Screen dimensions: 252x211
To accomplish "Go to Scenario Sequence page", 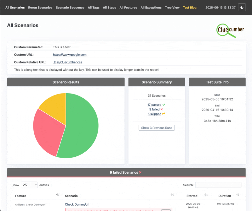I will [70, 8].
